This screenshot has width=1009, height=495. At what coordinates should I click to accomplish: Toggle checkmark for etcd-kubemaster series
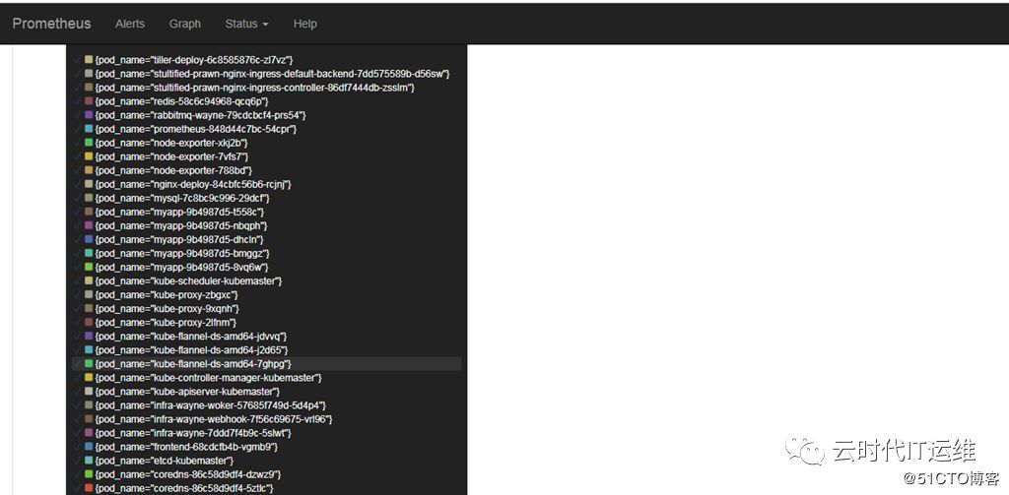78,461
